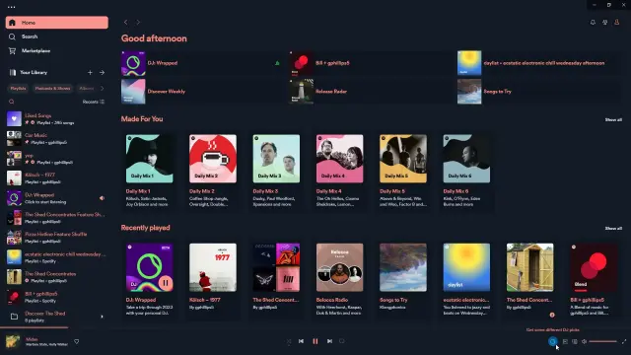Open the notifications bell icon
The image size is (631, 355).
593,23
